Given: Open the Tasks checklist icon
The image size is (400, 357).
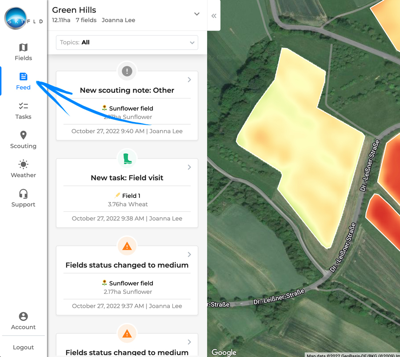Looking at the screenshot, I should point(23,106).
